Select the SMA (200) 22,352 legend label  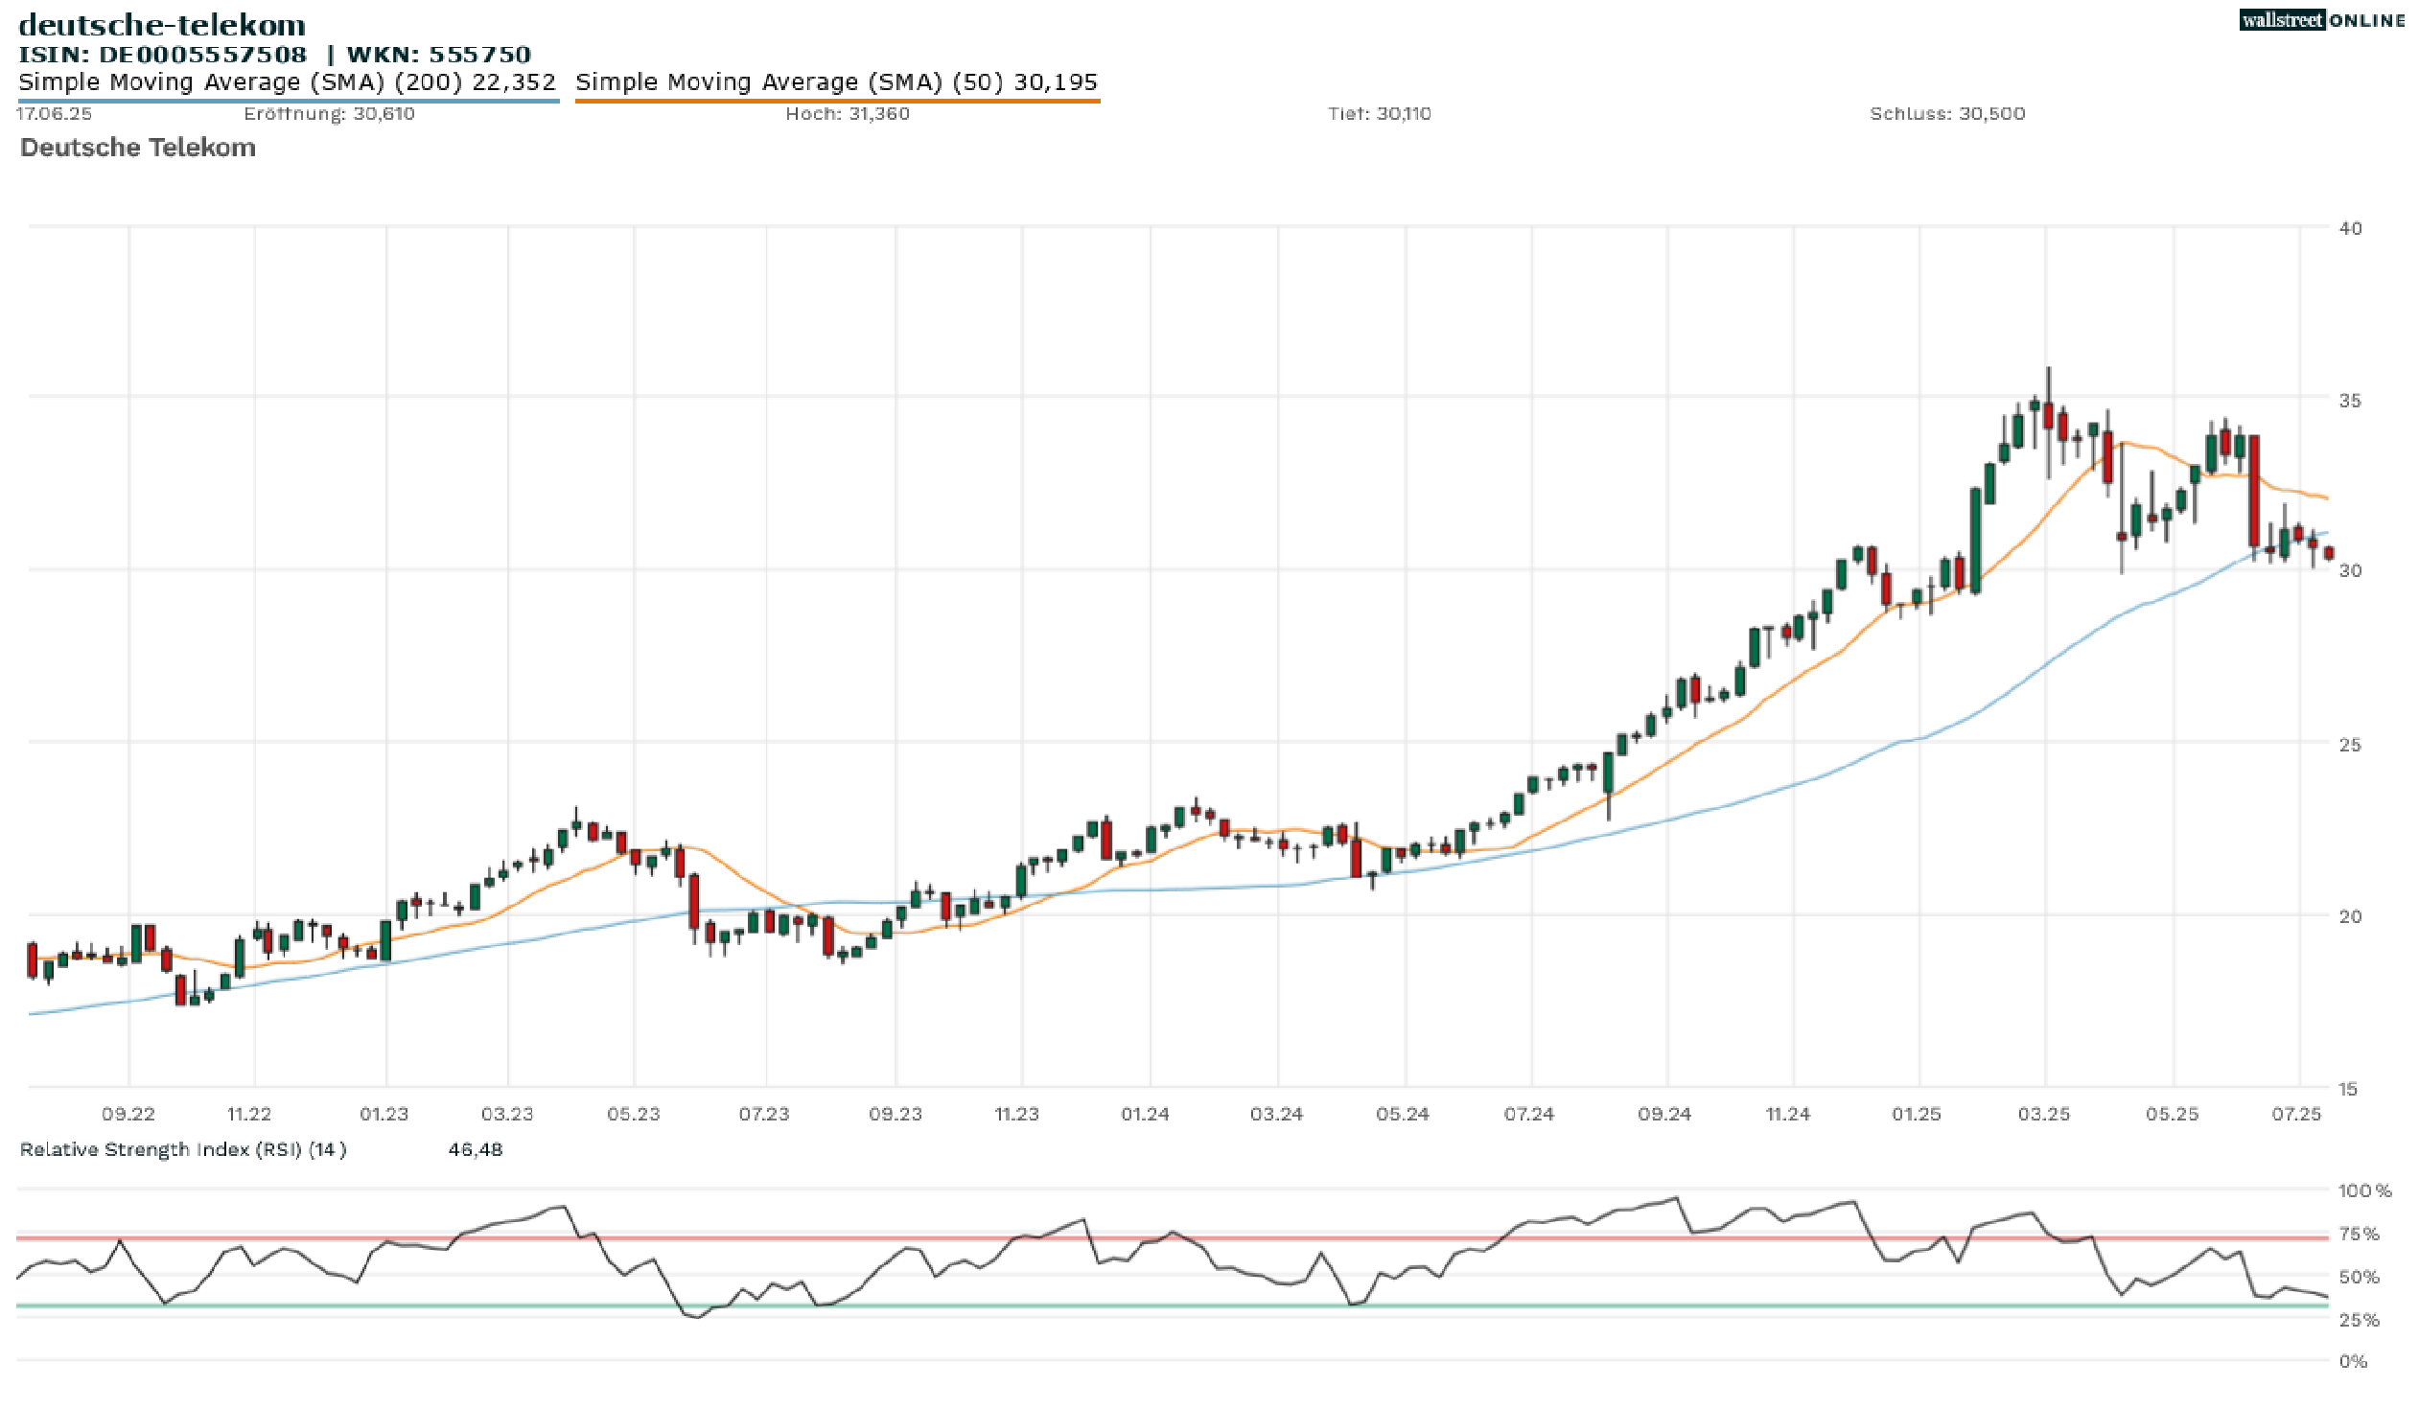point(287,81)
